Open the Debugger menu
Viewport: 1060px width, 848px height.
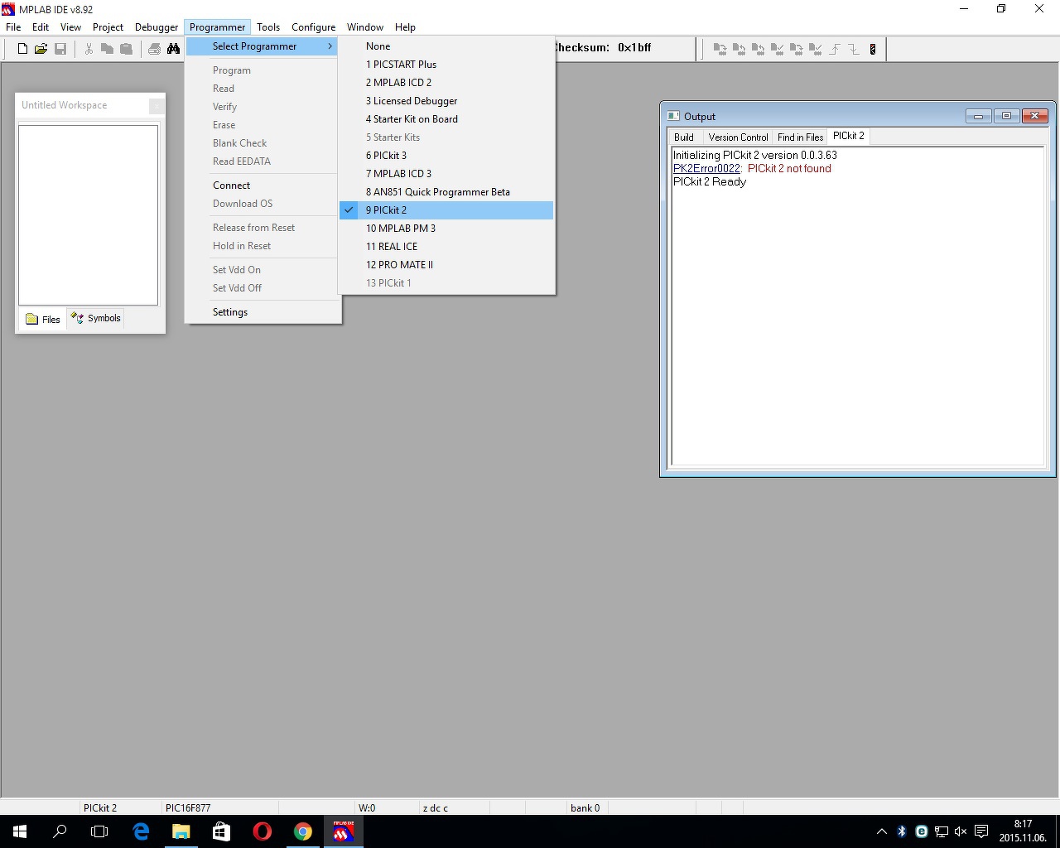157,27
